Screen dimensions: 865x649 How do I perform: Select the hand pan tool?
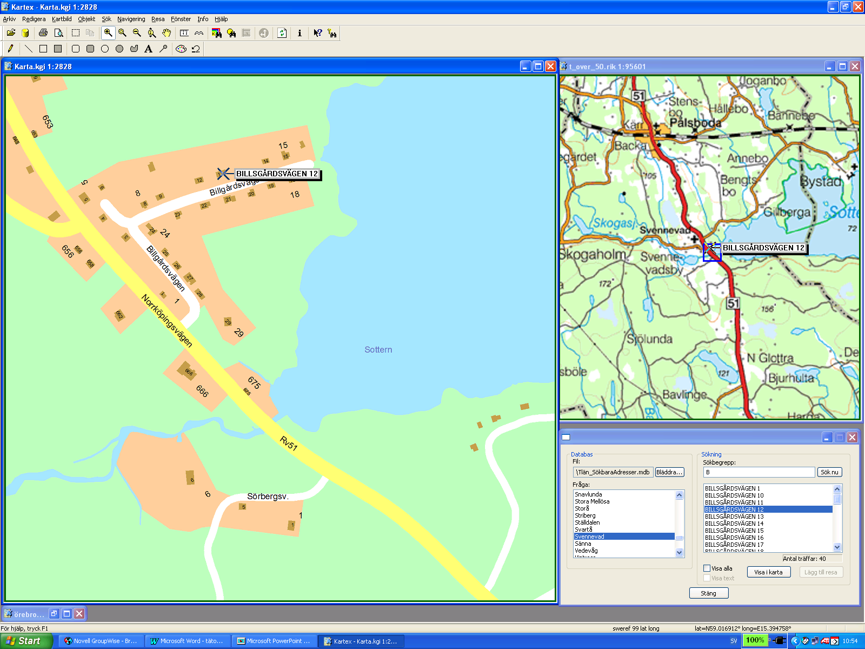point(167,33)
